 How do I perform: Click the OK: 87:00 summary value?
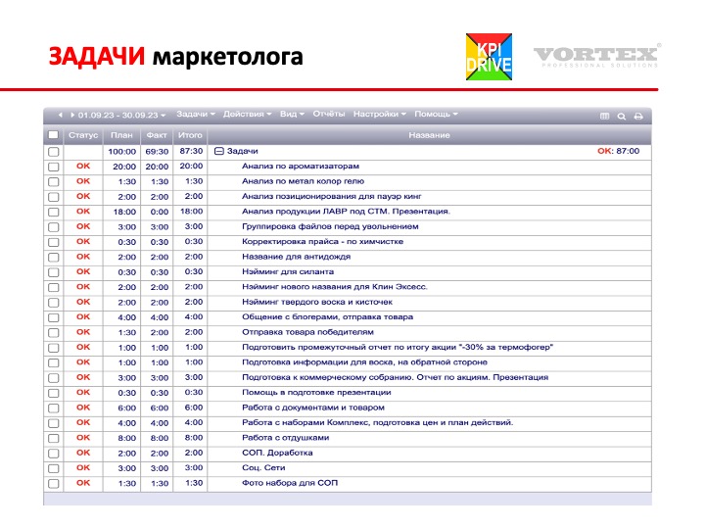click(618, 151)
